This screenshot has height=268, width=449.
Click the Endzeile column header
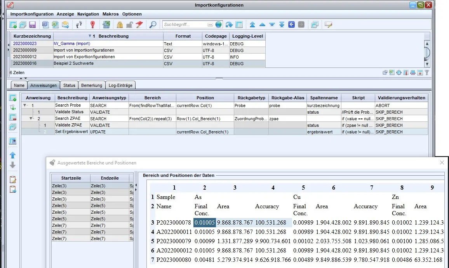coord(110,178)
